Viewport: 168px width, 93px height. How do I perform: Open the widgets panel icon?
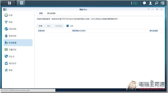click(x=162, y=3)
